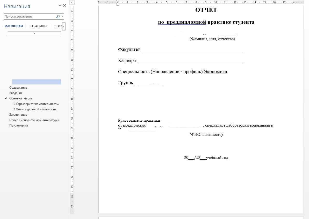Go to Список используемой литературы heading

click(34, 120)
